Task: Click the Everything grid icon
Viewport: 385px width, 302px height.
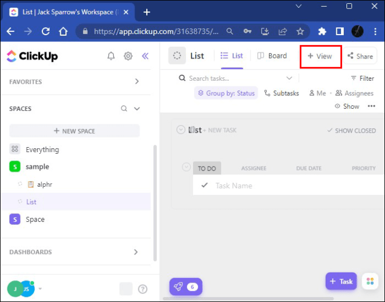Action: click(15, 149)
